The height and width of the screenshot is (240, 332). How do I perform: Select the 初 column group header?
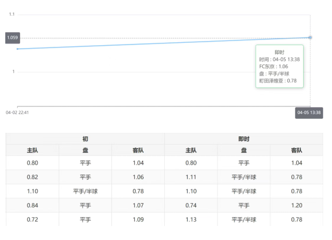(85, 139)
